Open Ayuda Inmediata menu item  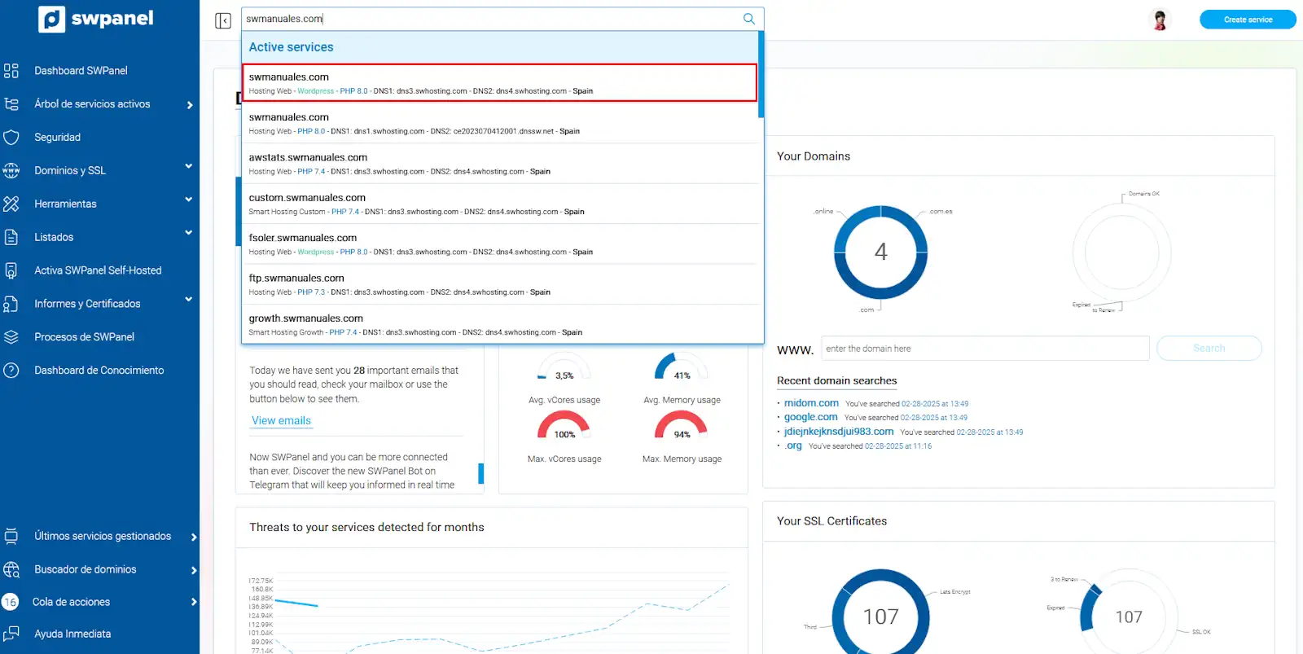click(x=72, y=634)
